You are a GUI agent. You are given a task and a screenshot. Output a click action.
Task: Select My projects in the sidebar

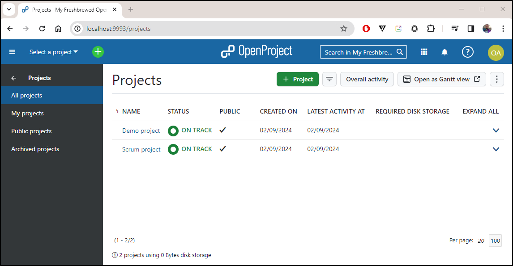point(52,114)
